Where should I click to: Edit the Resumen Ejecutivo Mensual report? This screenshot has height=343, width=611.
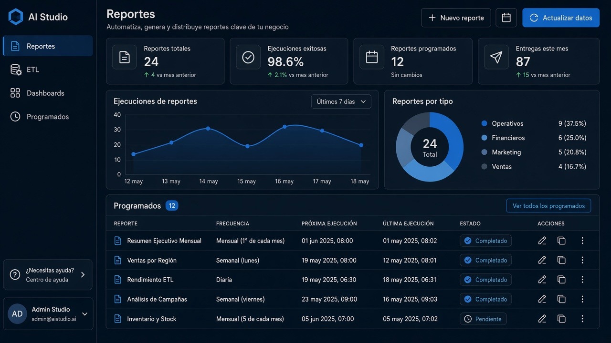(x=542, y=241)
